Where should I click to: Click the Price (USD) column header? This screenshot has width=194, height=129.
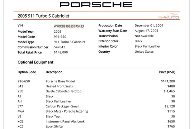point(167,72)
